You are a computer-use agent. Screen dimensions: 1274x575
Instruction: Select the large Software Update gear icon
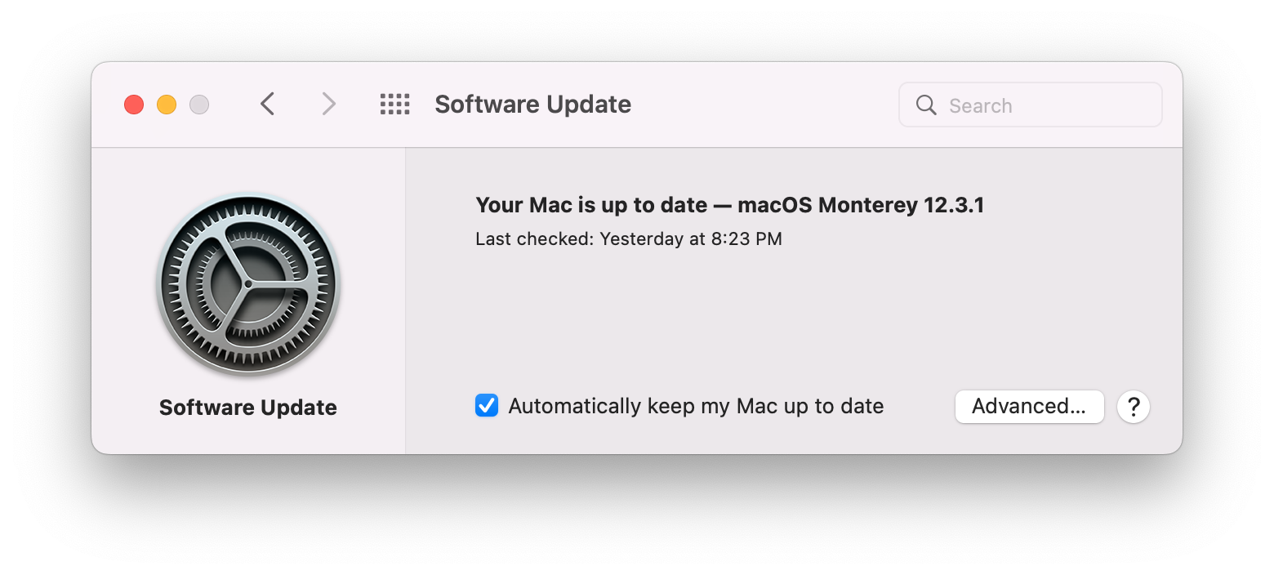click(x=247, y=284)
